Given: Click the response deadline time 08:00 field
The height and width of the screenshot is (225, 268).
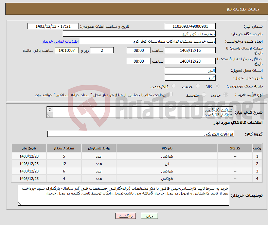Looking at the screenshot, I should (x=139, y=50).
